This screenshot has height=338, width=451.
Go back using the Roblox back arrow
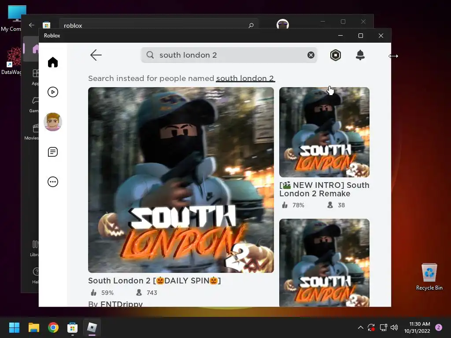[96, 55]
